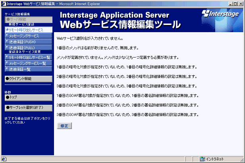
Task: Click Interstage Application Server banner text
Action: pyautogui.click(x=114, y=15)
